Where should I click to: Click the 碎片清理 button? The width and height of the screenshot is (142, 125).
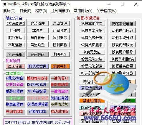click(38, 24)
